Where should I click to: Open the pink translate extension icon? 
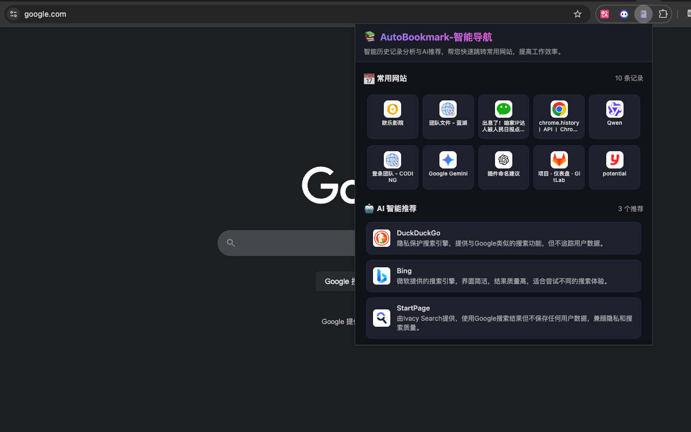tap(605, 14)
